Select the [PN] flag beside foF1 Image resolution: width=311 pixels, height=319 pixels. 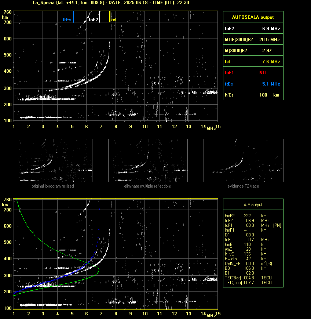click(x=277, y=225)
